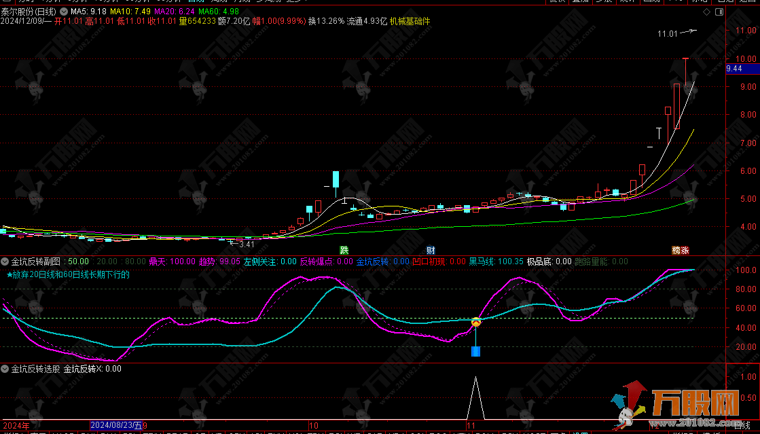This screenshot has width=760, height=434.
Task: Click the 流通4.93亿 float value
Action: (367, 21)
